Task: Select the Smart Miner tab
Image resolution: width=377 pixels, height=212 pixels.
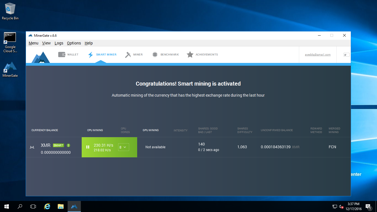Action: (102, 55)
